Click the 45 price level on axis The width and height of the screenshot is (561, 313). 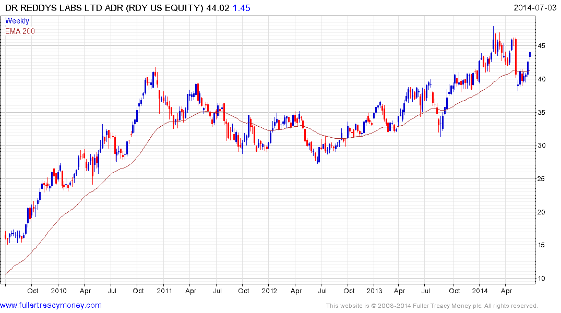pos(543,46)
